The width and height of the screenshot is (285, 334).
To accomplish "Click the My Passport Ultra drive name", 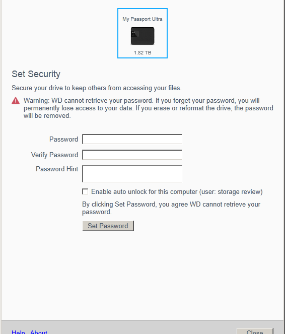I will [142, 19].
